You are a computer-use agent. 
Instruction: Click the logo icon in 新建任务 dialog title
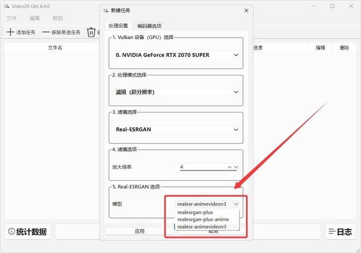[x=106, y=10]
